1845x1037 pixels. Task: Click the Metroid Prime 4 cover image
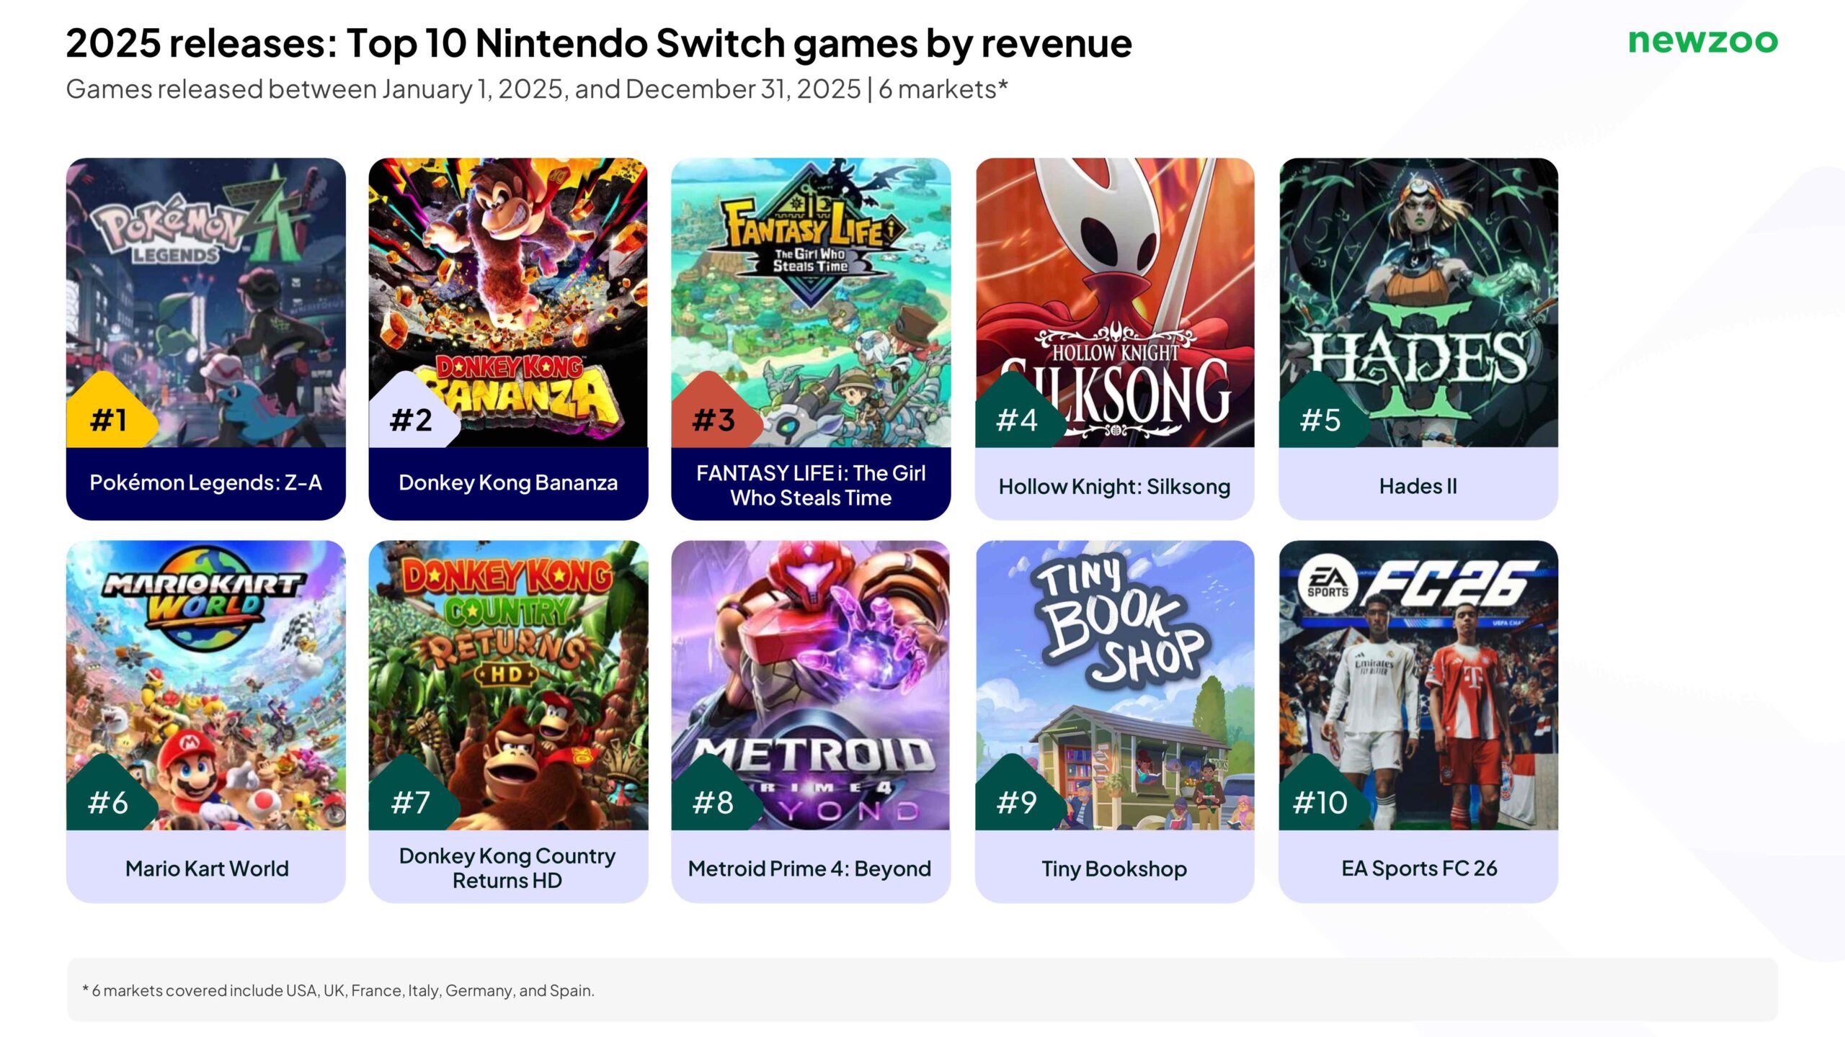coord(811,670)
